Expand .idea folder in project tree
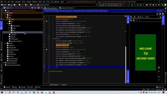 [5, 15]
